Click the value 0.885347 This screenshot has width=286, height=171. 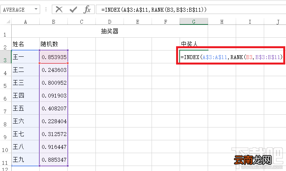point(53,159)
